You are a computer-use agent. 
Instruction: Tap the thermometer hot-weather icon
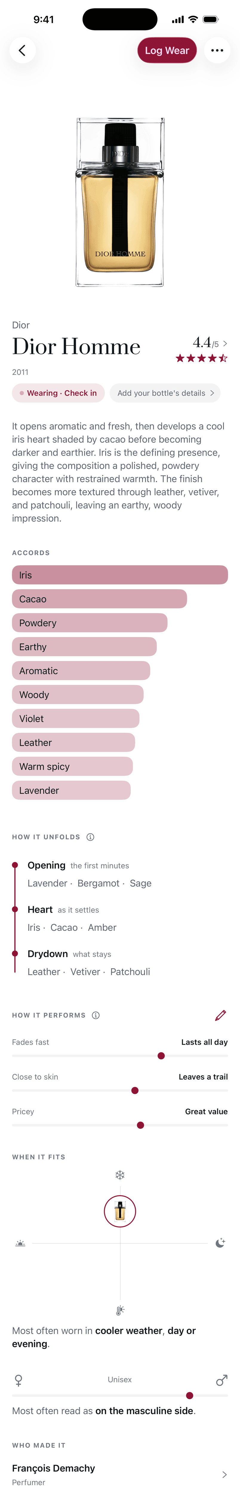pos(120,1310)
